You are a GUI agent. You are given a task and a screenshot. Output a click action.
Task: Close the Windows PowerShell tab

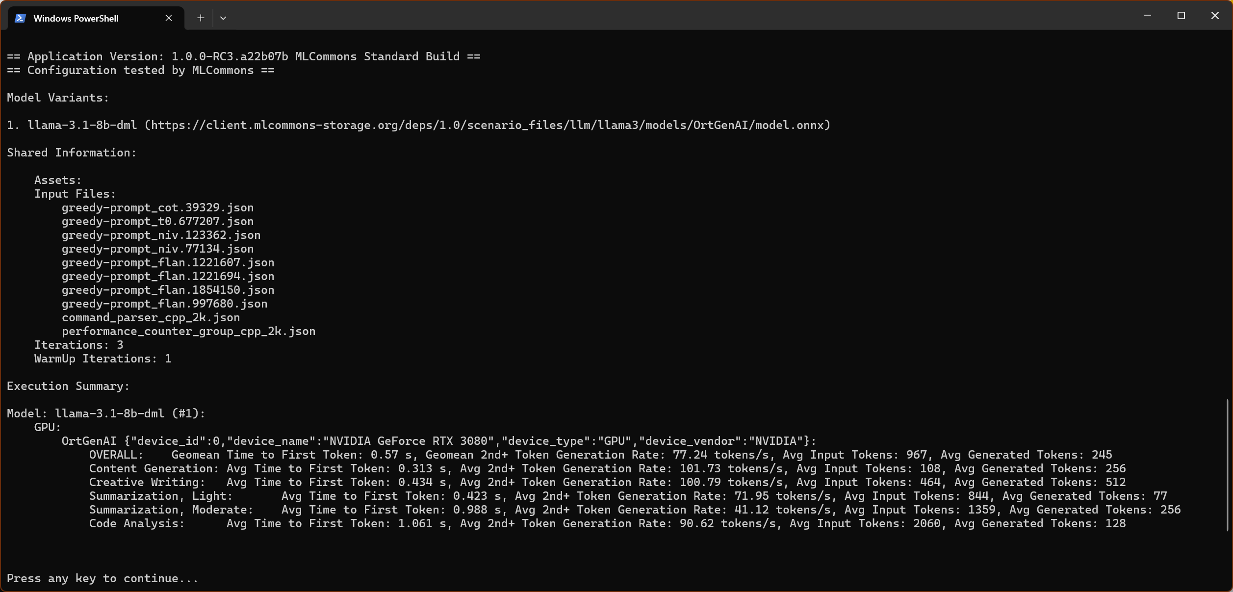(169, 18)
